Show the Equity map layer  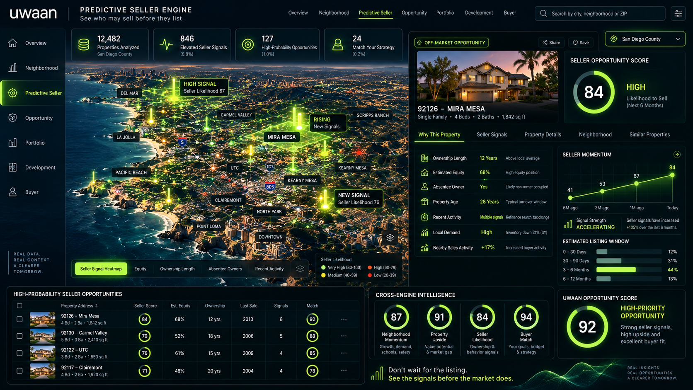(x=141, y=269)
